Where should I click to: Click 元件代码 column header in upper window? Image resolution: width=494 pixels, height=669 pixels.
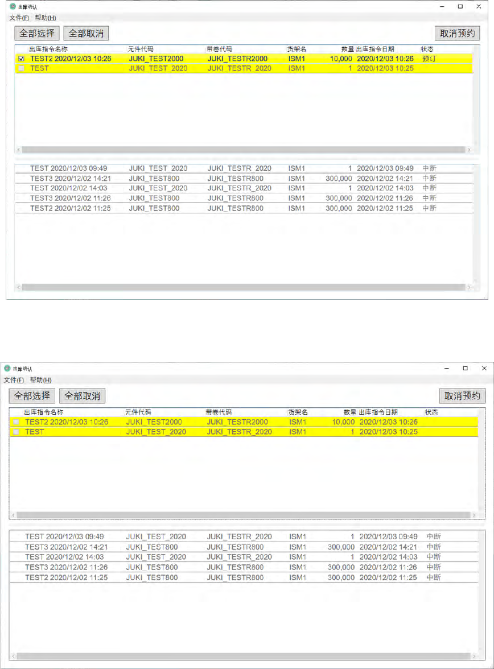(x=141, y=49)
